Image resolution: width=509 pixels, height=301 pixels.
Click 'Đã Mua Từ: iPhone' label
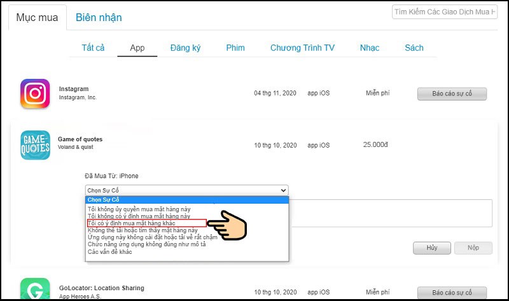(x=111, y=176)
